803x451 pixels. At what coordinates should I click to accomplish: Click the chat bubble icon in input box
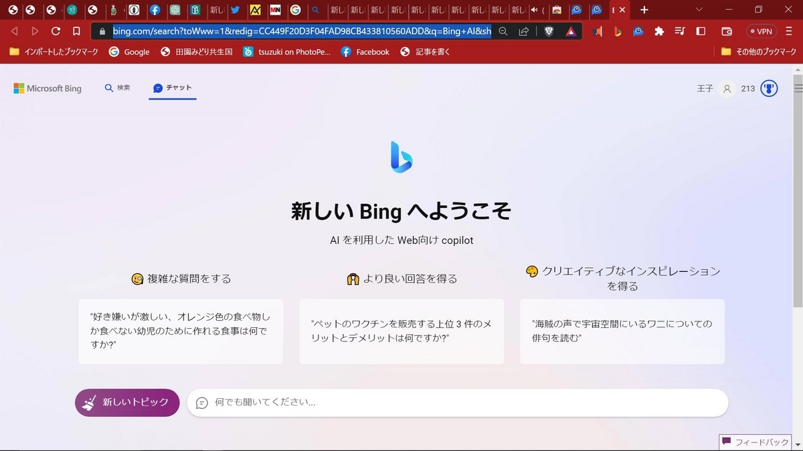coord(201,403)
